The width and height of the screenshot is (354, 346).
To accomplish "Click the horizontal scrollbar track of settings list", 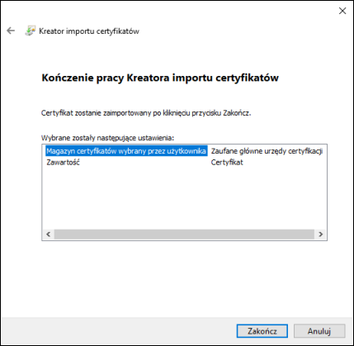I will click(x=184, y=235).
